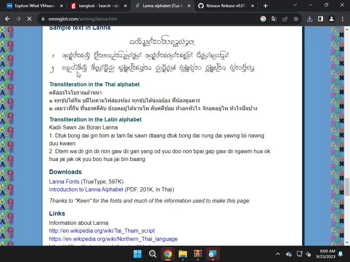Close the Release v0.05 tab
The image size is (350, 262).
pos(253,6)
